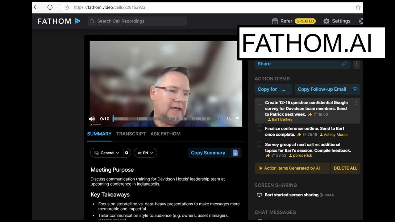The image size is (395, 222).
Task: Click the sparkle icon before 18:00 timestamp
Action: [310, 114]
